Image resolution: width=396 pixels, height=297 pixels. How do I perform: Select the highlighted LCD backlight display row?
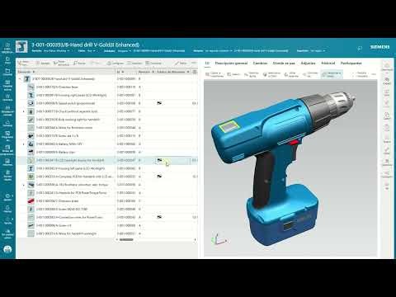107,160
